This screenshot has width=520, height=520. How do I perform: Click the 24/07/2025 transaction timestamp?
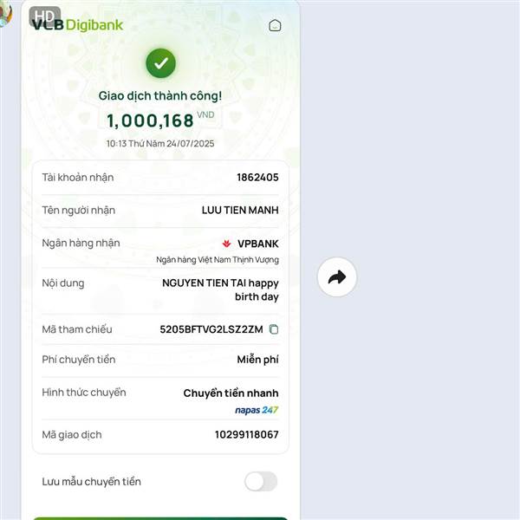point(160,144)
